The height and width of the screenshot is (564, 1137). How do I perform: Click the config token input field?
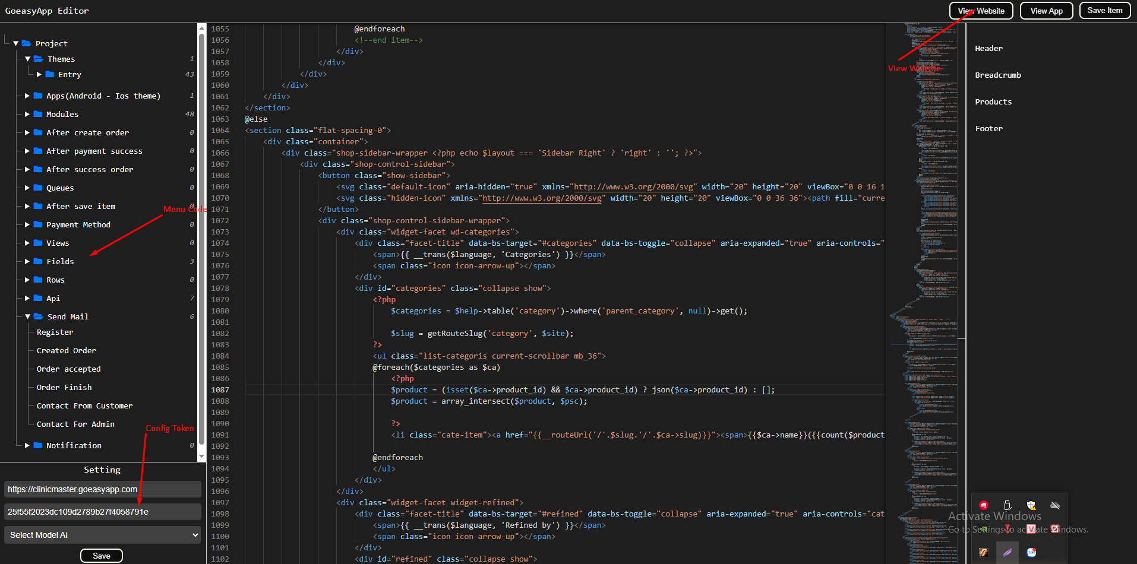point(102,512)
